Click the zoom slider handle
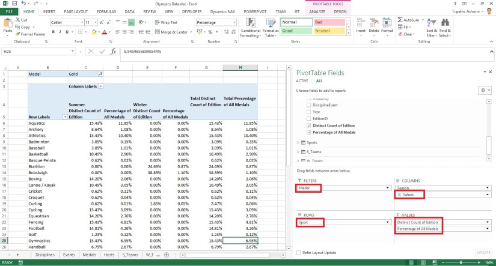This screenshot has height=266, width=496. [x=461, y=262]
